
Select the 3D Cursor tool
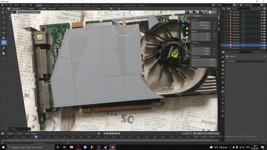click(4, 22)
